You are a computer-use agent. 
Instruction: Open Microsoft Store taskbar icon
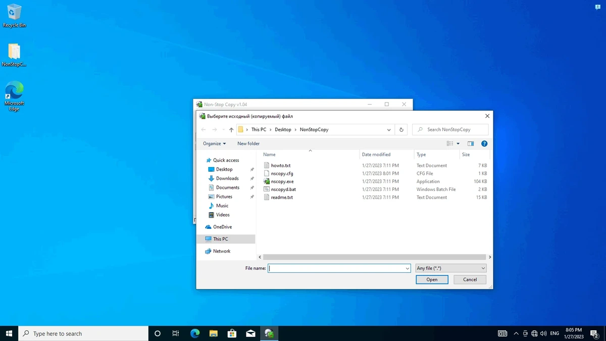232,333
